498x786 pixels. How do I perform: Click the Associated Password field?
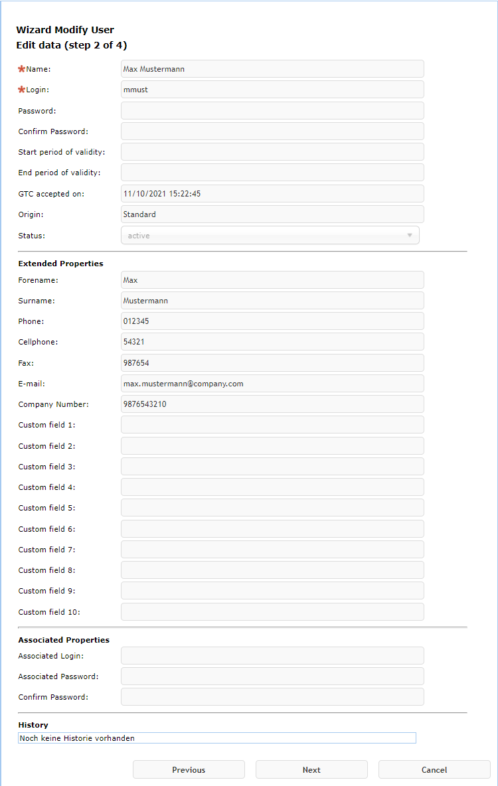click(x=272, y=676)
